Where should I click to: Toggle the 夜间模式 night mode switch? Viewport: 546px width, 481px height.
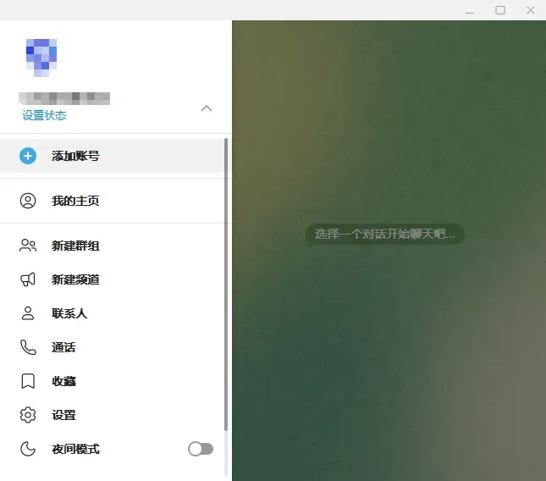coord(201,449)
